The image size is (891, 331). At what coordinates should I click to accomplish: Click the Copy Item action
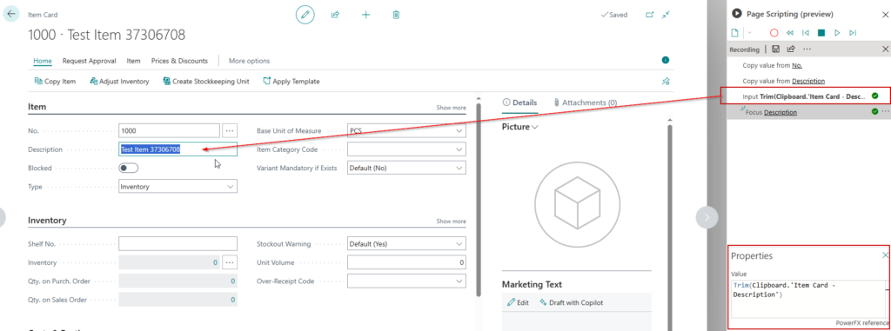55,81
